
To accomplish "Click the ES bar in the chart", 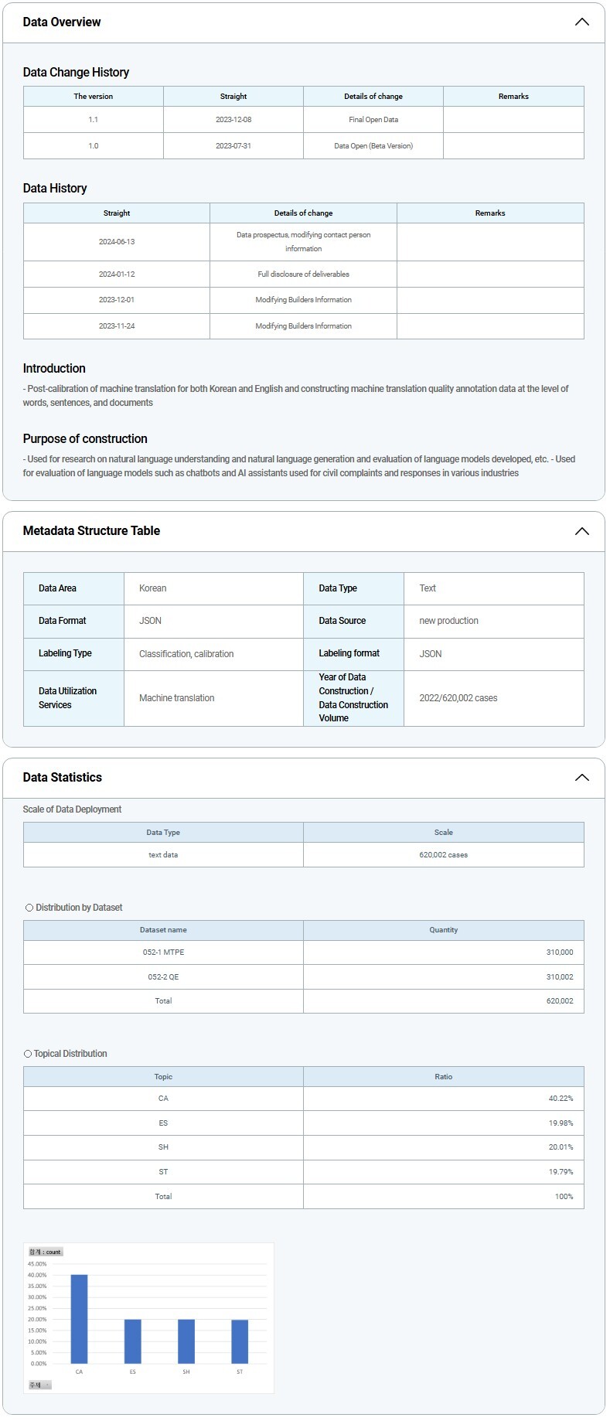I will pyautogui.click(x=132, y=1341).
